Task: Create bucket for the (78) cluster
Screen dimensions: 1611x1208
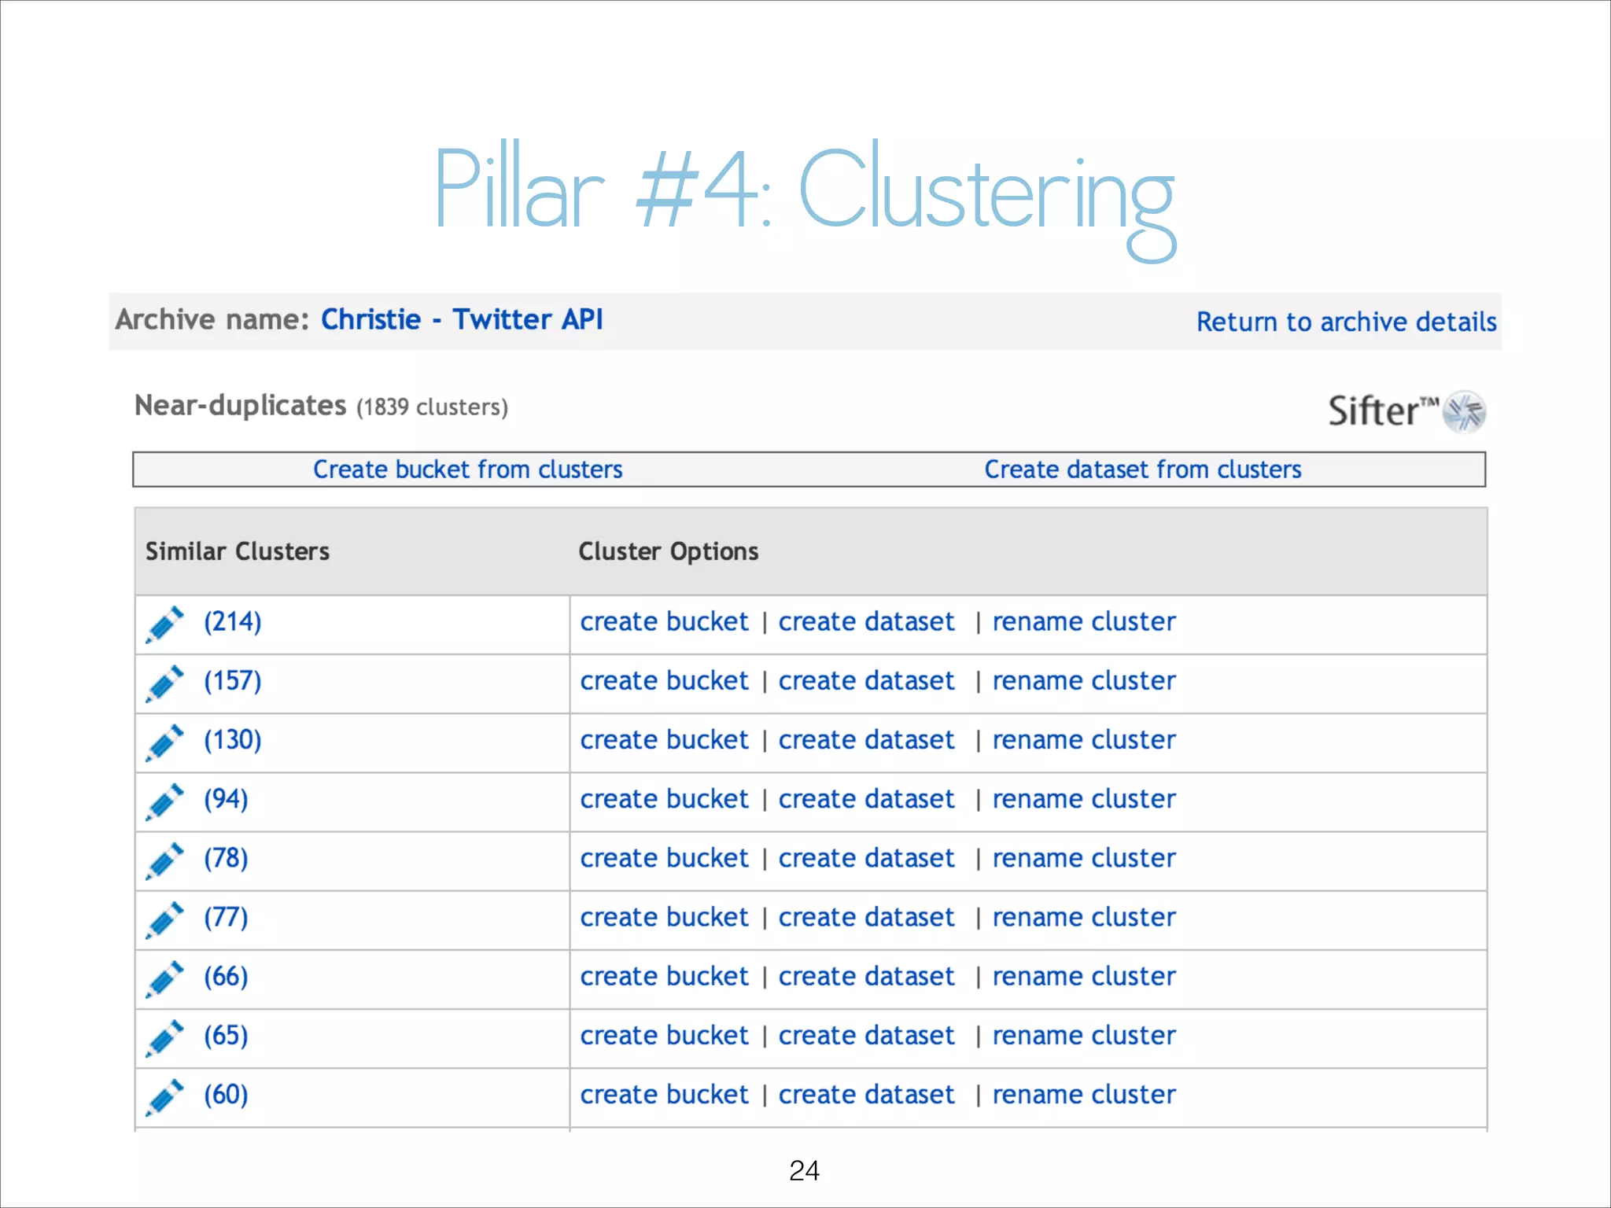Action: [x=664, y=858]
